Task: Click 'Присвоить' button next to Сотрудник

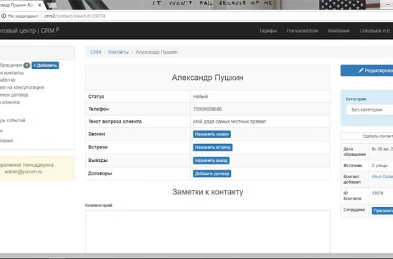Action: coord(383,210)
